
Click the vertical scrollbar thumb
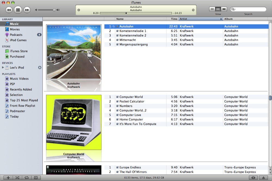click(x=270, y=98)
